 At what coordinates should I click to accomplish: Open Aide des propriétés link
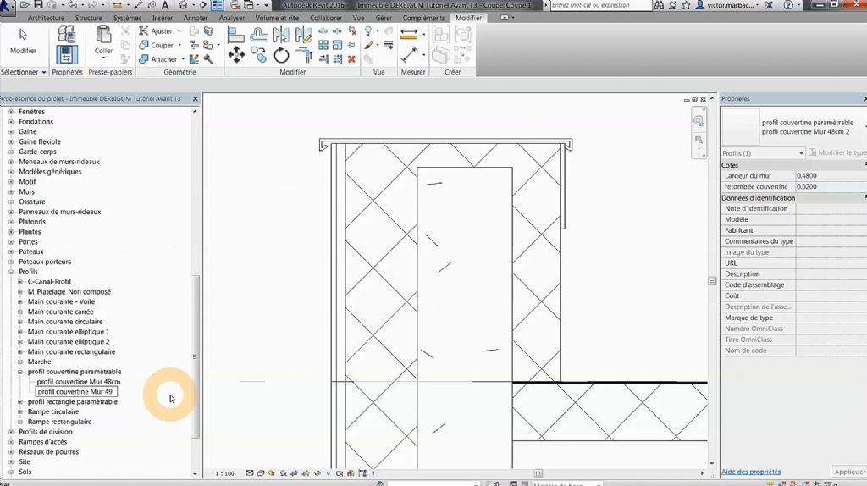(x=751, y=472)
